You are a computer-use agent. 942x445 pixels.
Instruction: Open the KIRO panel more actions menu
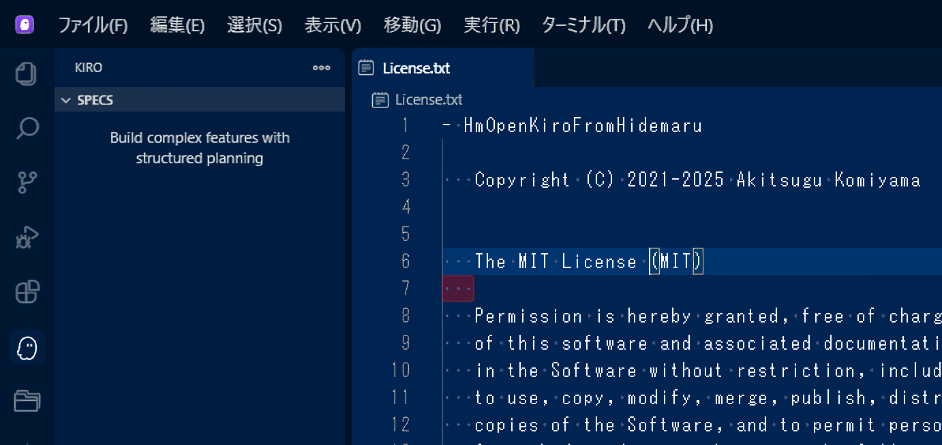point(321,68)
